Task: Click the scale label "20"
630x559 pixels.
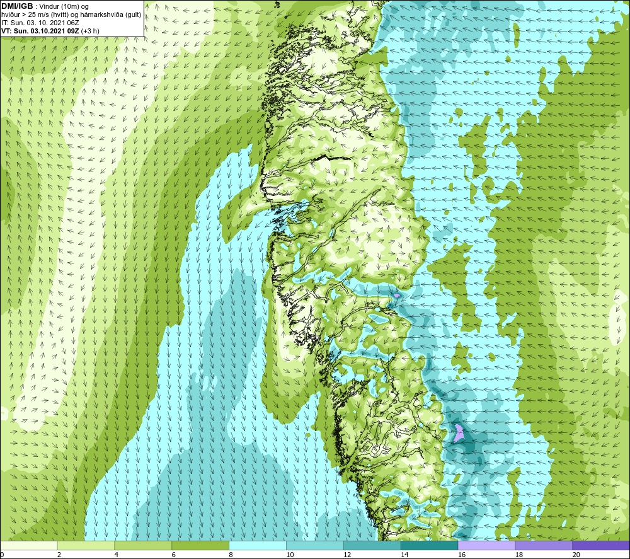Action: pos(576,555)
